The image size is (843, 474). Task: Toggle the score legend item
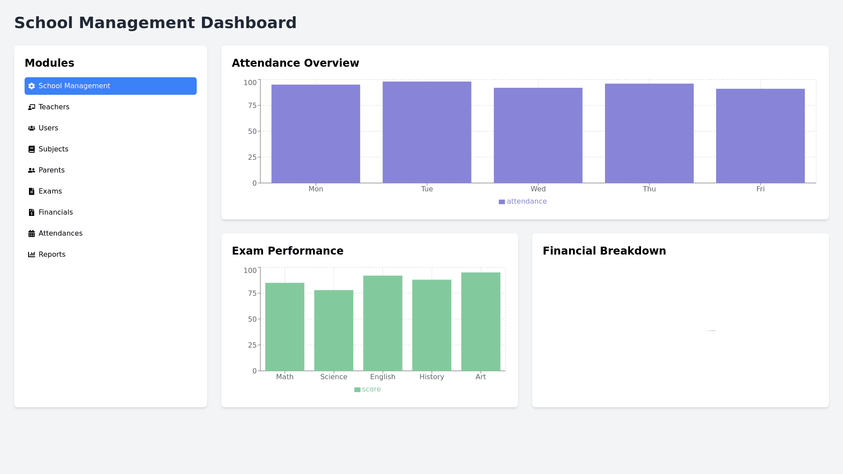point(371,389)
